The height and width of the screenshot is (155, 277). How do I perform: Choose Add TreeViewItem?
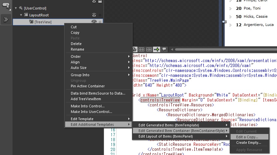(98, 99)
